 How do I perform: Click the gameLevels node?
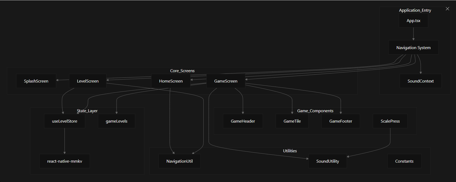pyautogui.click(x=117, y=121)
